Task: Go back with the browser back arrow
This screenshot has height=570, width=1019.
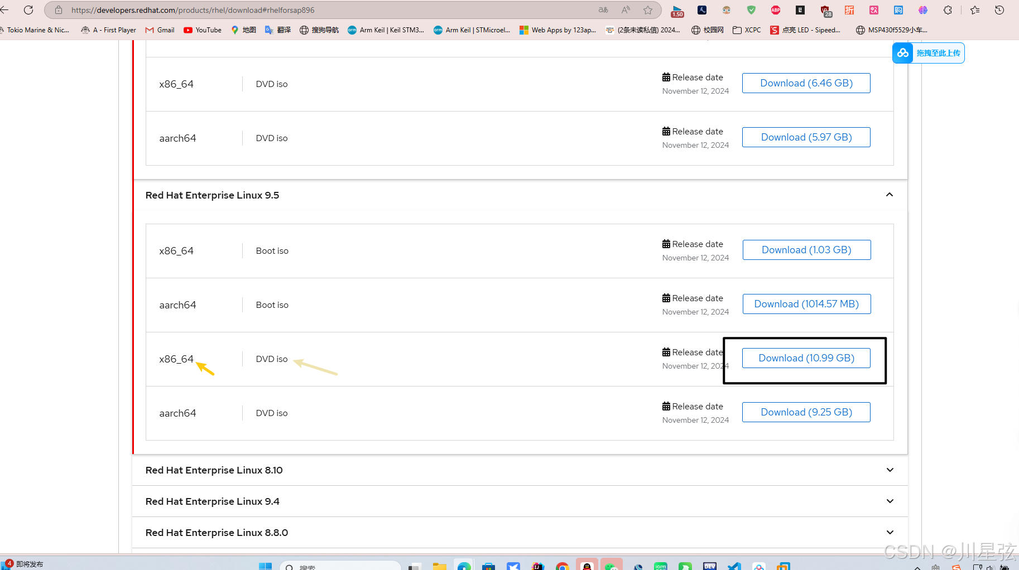Action: (4, 10)
